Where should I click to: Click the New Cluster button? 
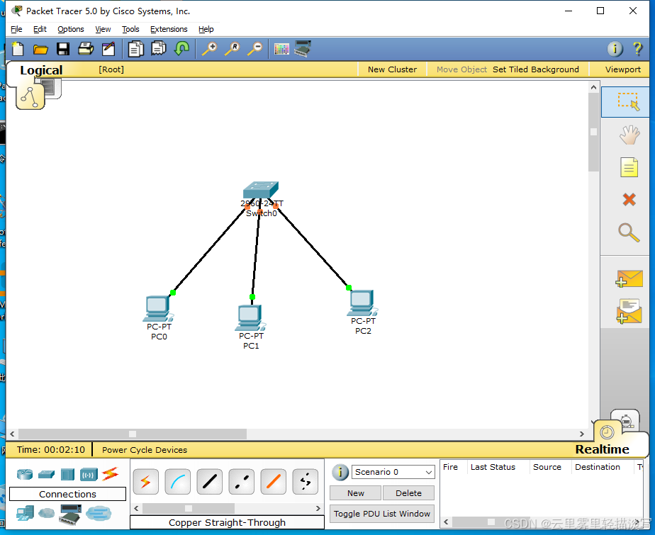[x=392, y=69]
